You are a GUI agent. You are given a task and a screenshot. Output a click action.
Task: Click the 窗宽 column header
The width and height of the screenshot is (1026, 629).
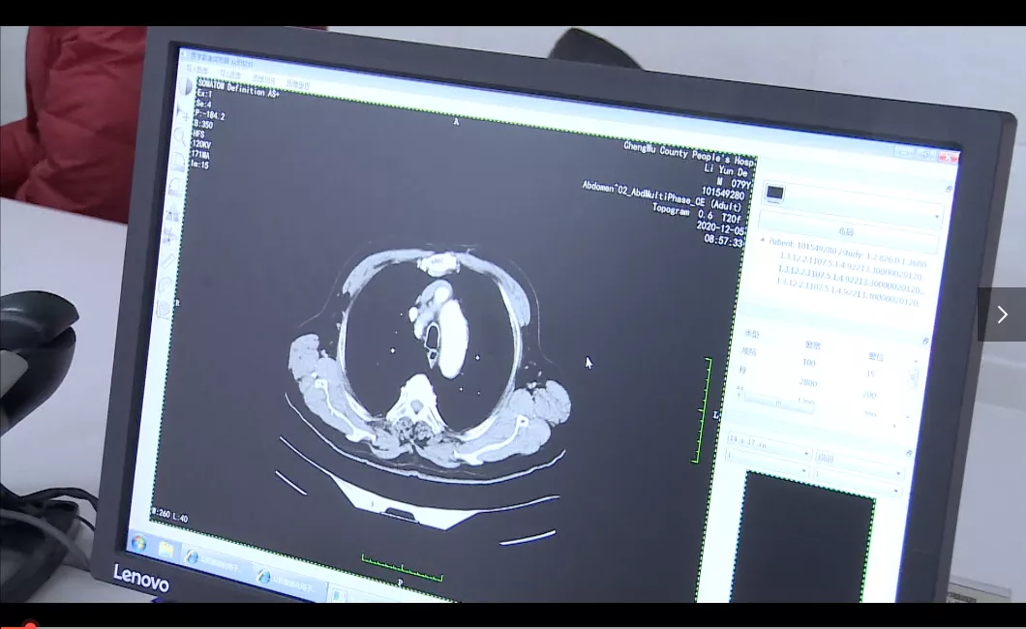812,344
